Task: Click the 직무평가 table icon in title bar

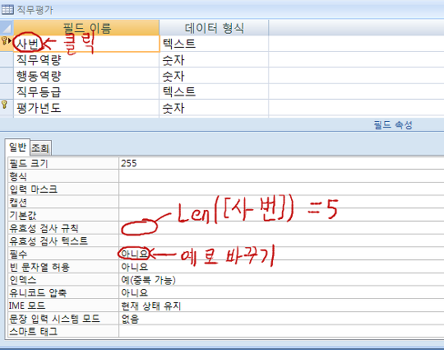Action: [7, 10]
